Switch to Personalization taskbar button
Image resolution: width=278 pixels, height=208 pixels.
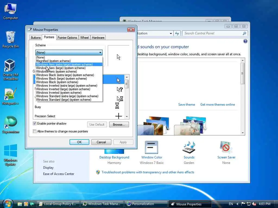[146, 204]
